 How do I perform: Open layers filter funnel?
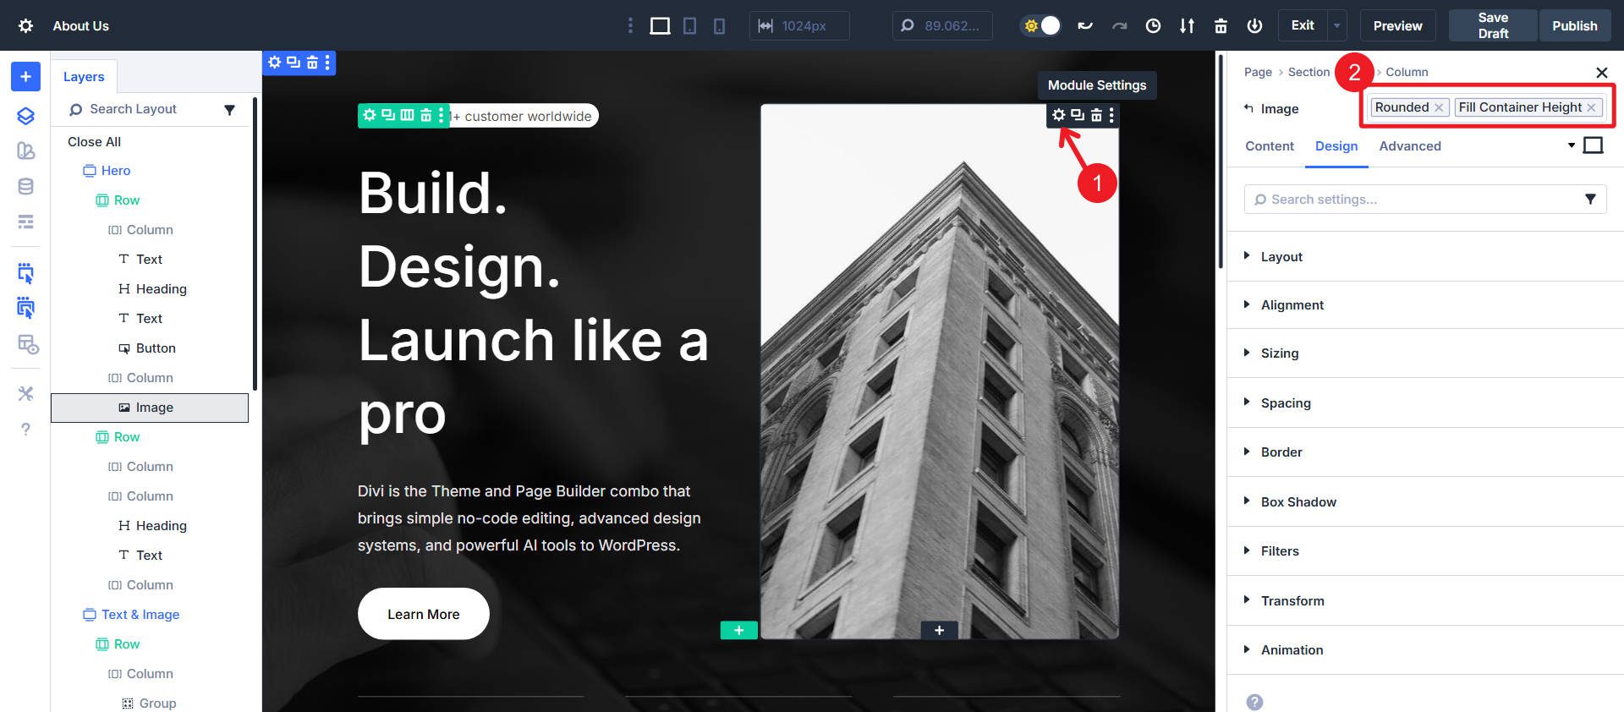click(x=229, y=110)
